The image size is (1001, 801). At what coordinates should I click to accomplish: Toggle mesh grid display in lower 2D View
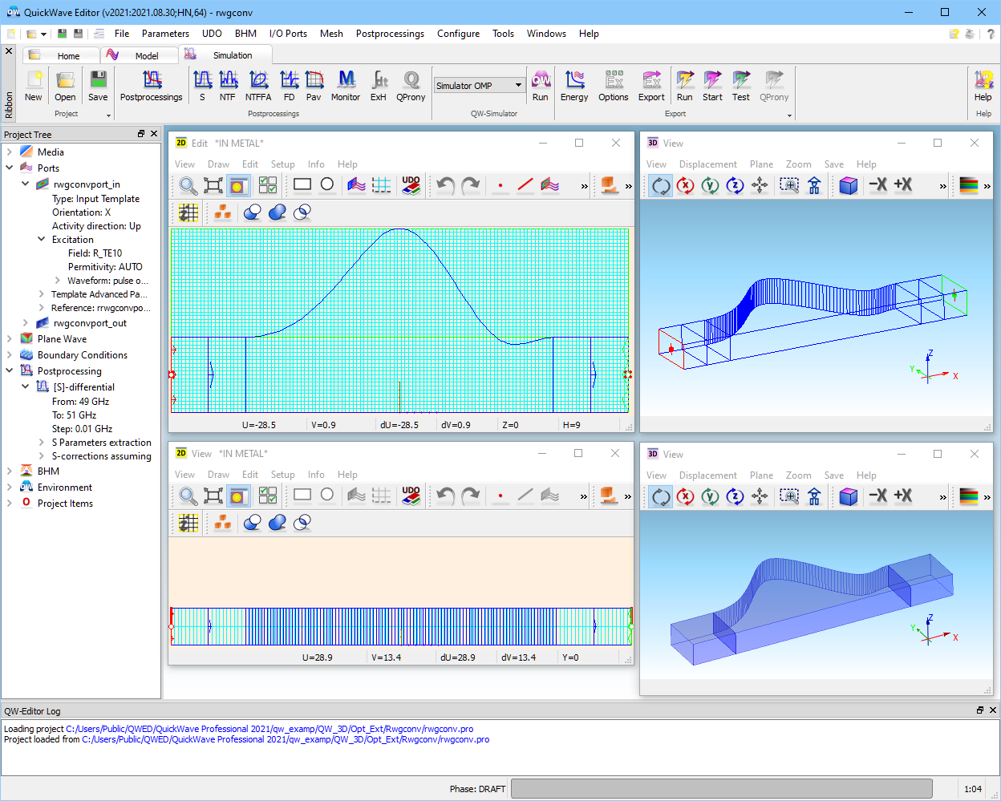coord(188,523)
